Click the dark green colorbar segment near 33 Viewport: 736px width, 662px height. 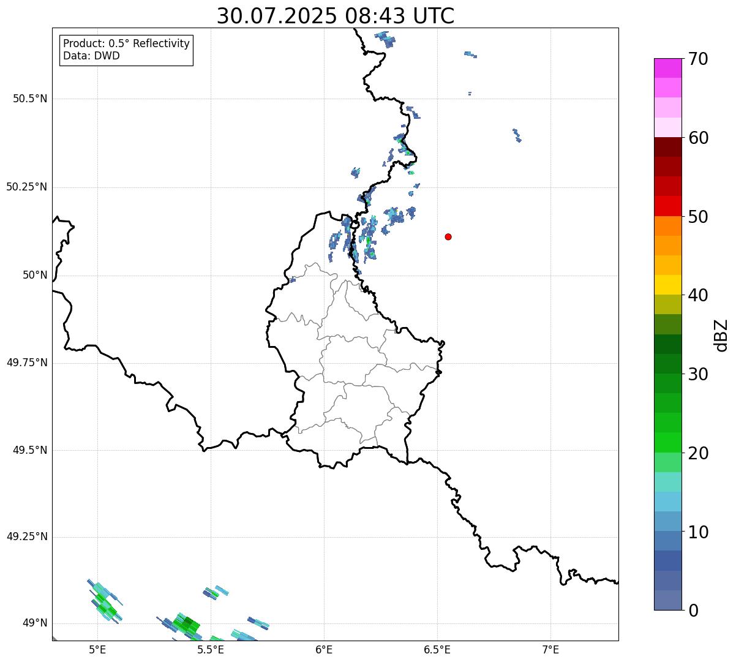pos(668,344)
